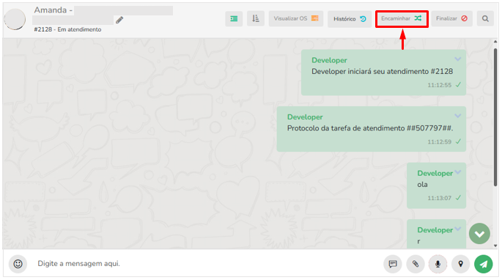Click the contact avatar picture

click(15, 19)
